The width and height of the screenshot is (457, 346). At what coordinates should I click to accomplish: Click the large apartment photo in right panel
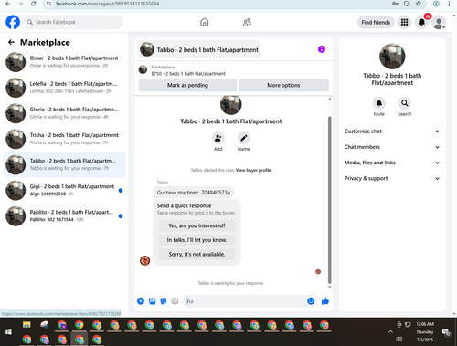point(392,57)
